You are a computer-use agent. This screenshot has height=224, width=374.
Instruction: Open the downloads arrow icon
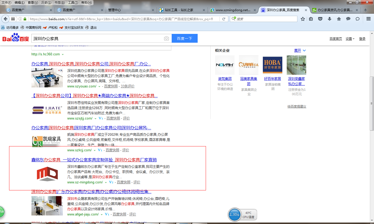click(330, 19)
